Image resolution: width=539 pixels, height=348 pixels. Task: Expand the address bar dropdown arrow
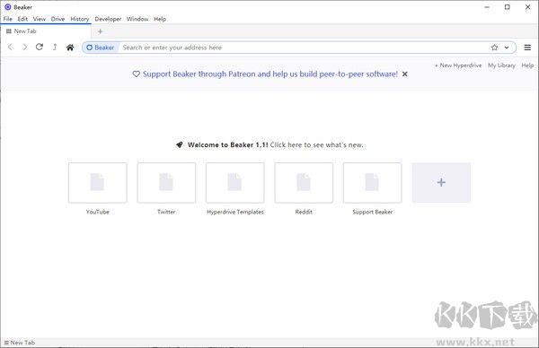507,48
